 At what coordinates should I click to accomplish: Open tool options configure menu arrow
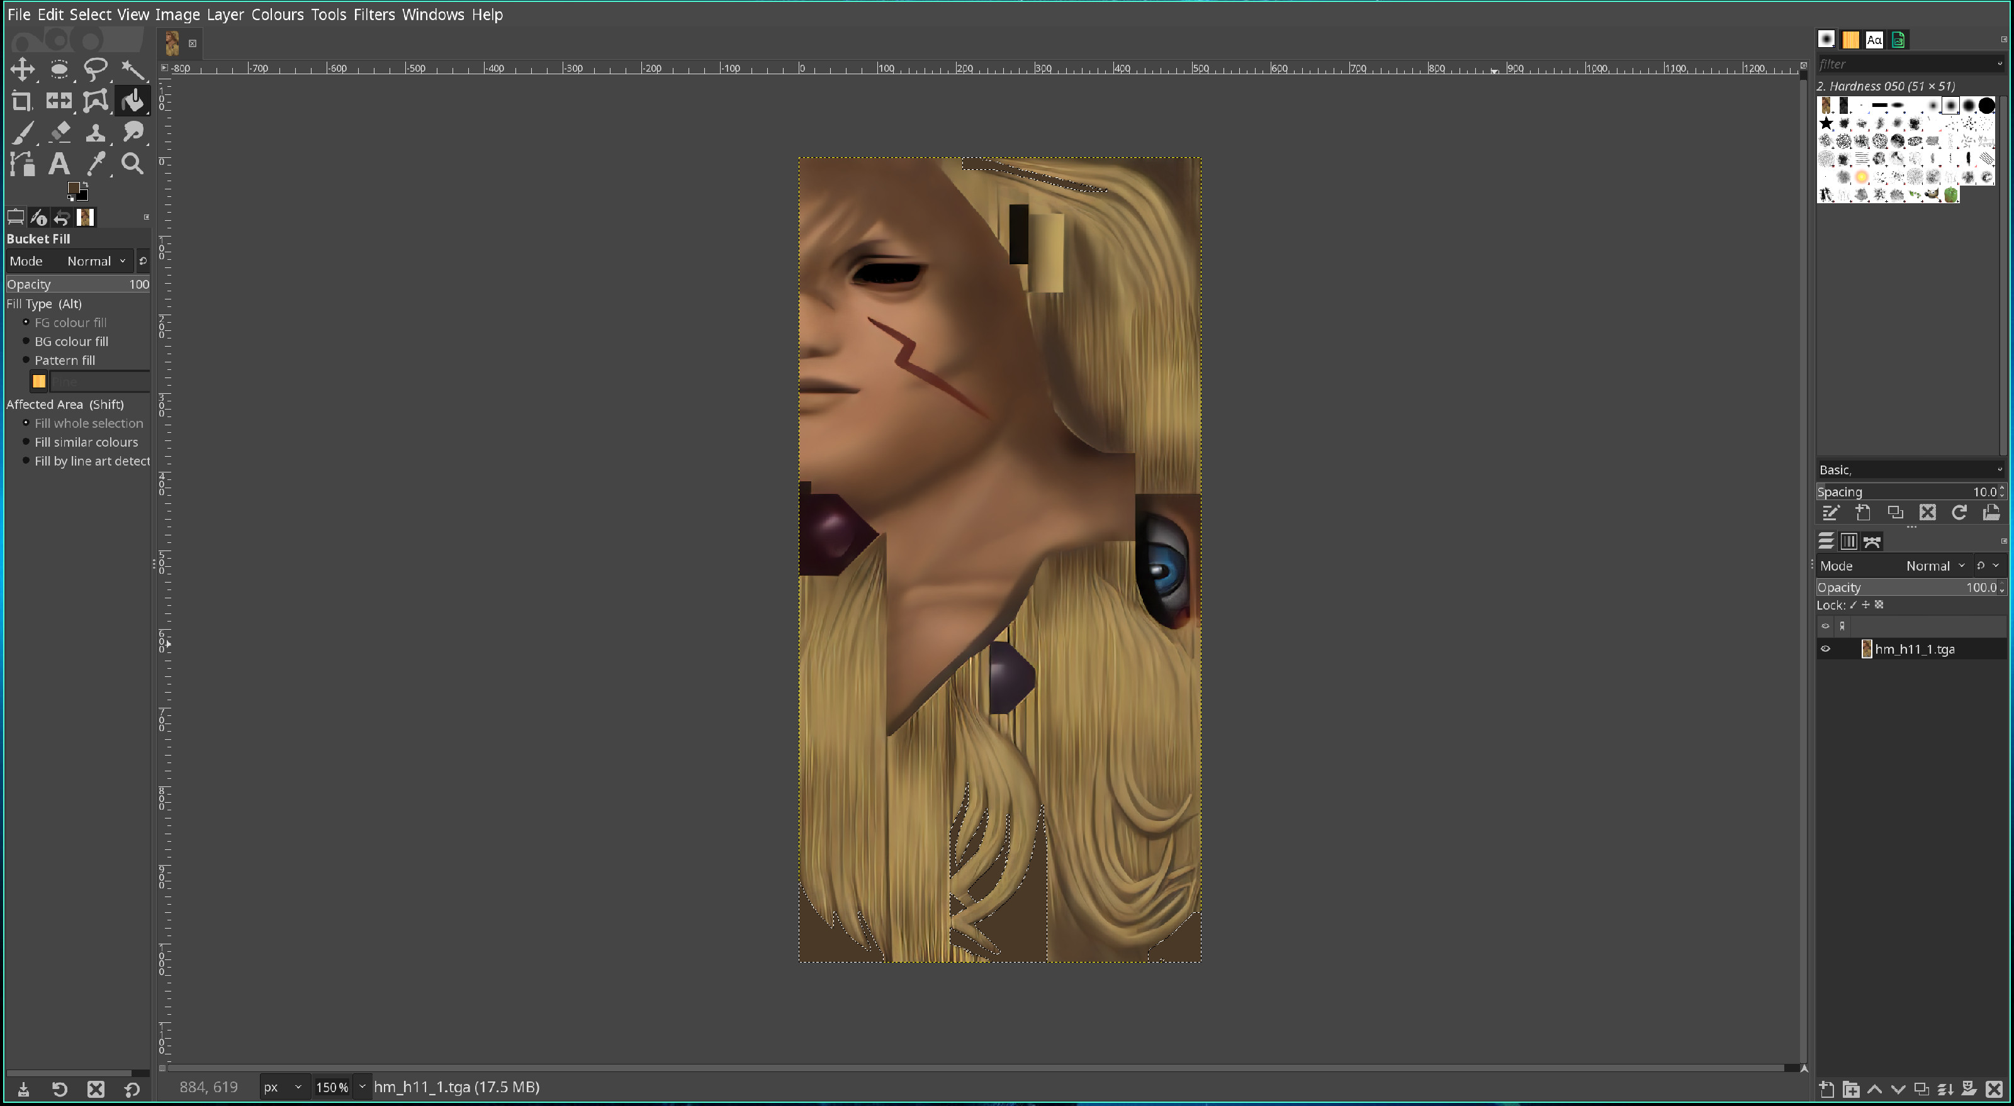click(146, 217)
